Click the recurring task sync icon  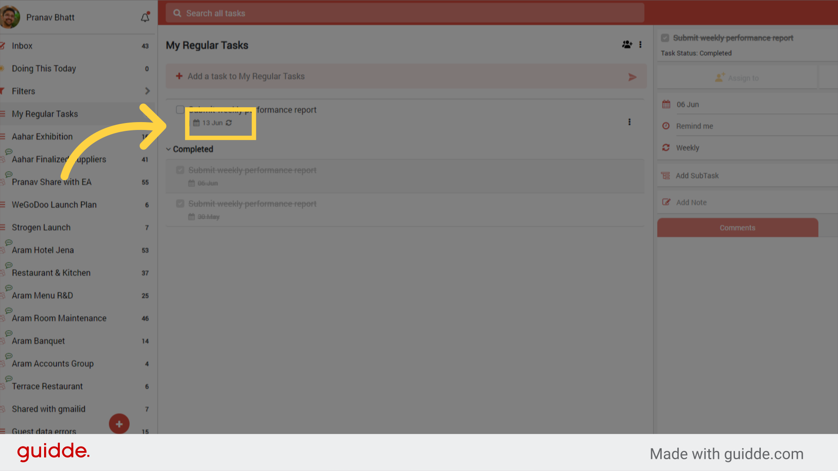coord(229,123)
